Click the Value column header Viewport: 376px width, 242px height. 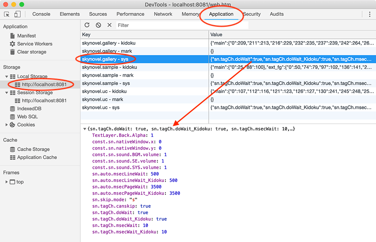pyautogui.click(x=292, y=35)
